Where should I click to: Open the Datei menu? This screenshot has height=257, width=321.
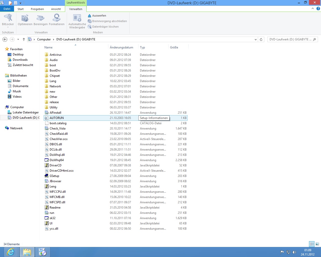pyautogui.click(x=7, y=9)
